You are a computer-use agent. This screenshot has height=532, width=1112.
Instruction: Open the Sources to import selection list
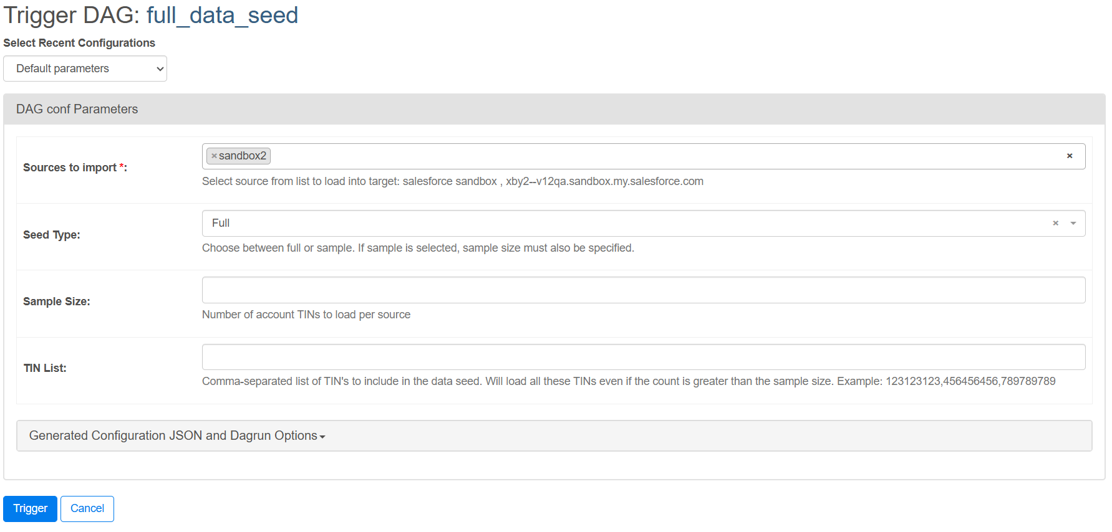pos(561,156)
